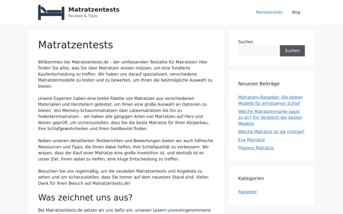Select Matratzentests in the navigation menu
The width and height of the screenshot is (343, 214).
(269, 12)
